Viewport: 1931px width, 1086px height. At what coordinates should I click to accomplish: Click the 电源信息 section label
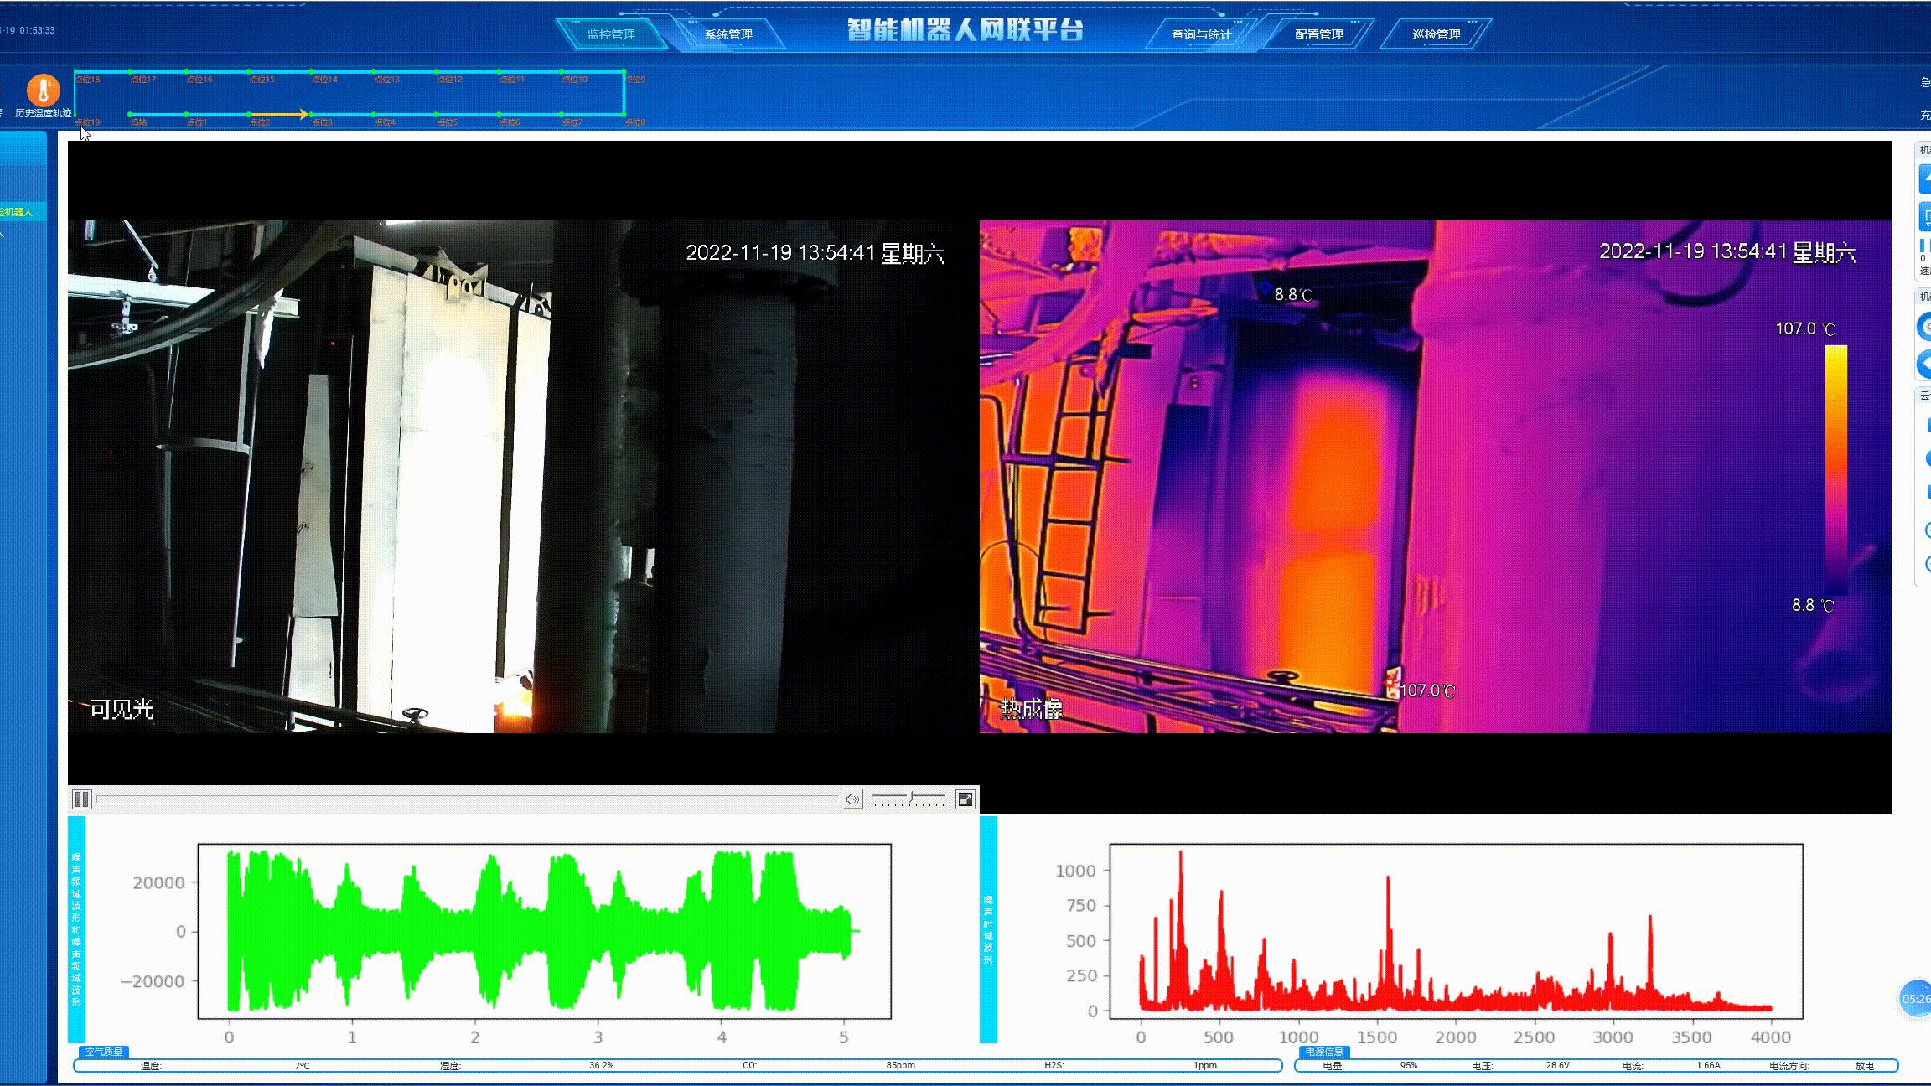pyautogui.click(x=1323, y=1052)
